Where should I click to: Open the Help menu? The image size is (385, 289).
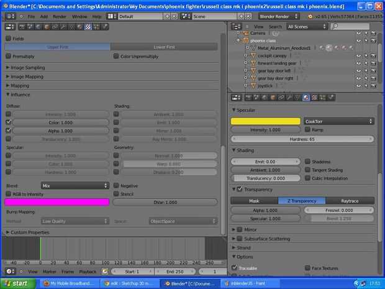[97, 16]
